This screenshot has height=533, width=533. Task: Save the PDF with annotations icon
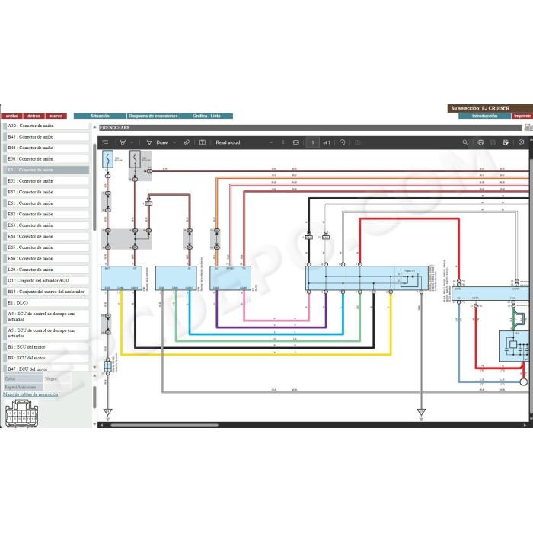506,142
